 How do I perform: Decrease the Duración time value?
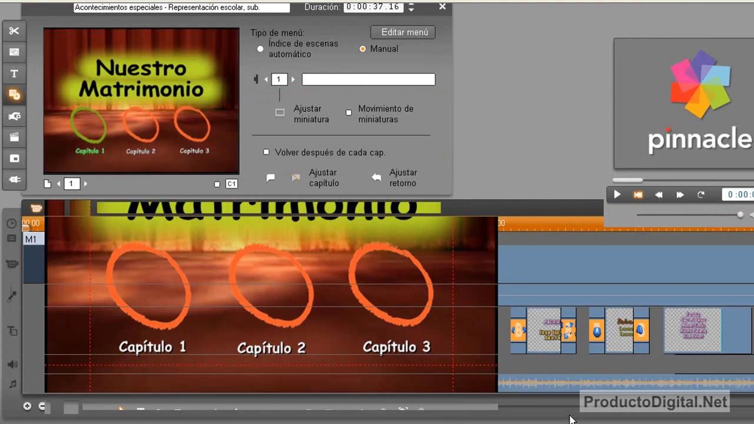point(411,10)
